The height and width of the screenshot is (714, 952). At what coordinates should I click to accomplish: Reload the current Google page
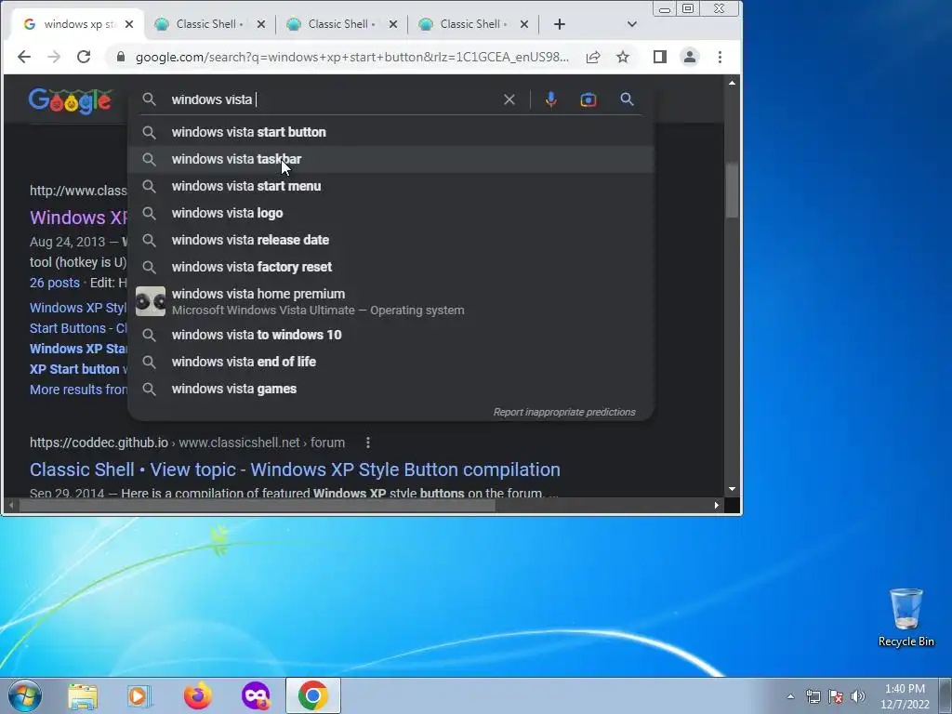(x=84, y=57)
